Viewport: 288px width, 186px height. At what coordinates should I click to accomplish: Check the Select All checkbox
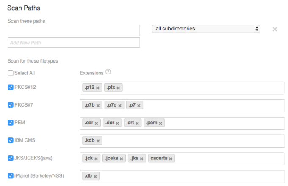pos(11,73)
